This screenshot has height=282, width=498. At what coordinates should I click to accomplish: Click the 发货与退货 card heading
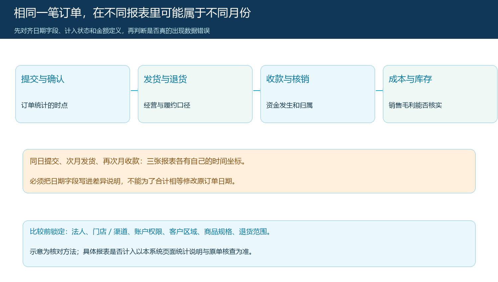click(165, 79)
